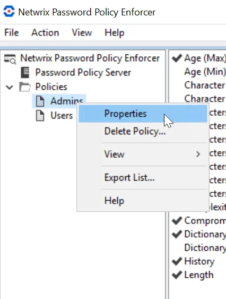226x299 pixels.
Task: Collapse the Policies tree node
Action: pos(10,87)
